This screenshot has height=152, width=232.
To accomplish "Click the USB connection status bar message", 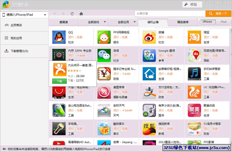I will [x=59, y=149].
